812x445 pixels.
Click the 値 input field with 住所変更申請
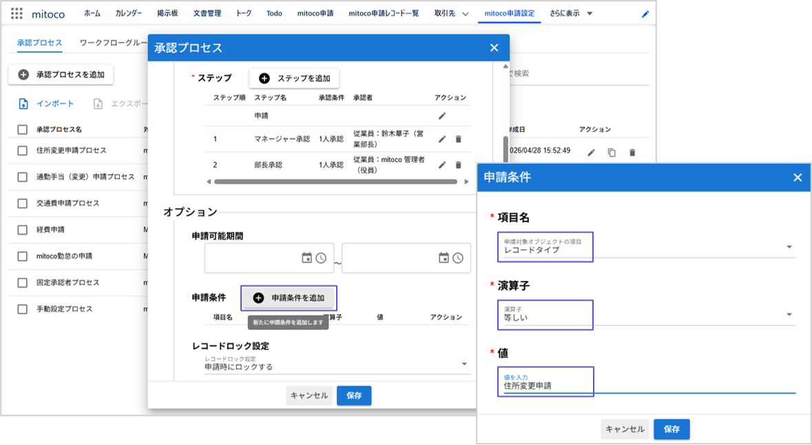(x=646, y=382)
